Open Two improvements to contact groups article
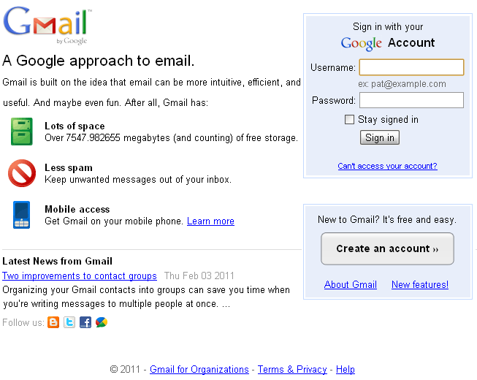477x380 pixels. 80,276
